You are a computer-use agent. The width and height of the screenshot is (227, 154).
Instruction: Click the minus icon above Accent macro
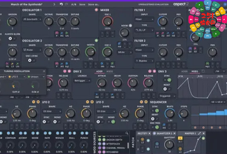[x=21, y=133]
